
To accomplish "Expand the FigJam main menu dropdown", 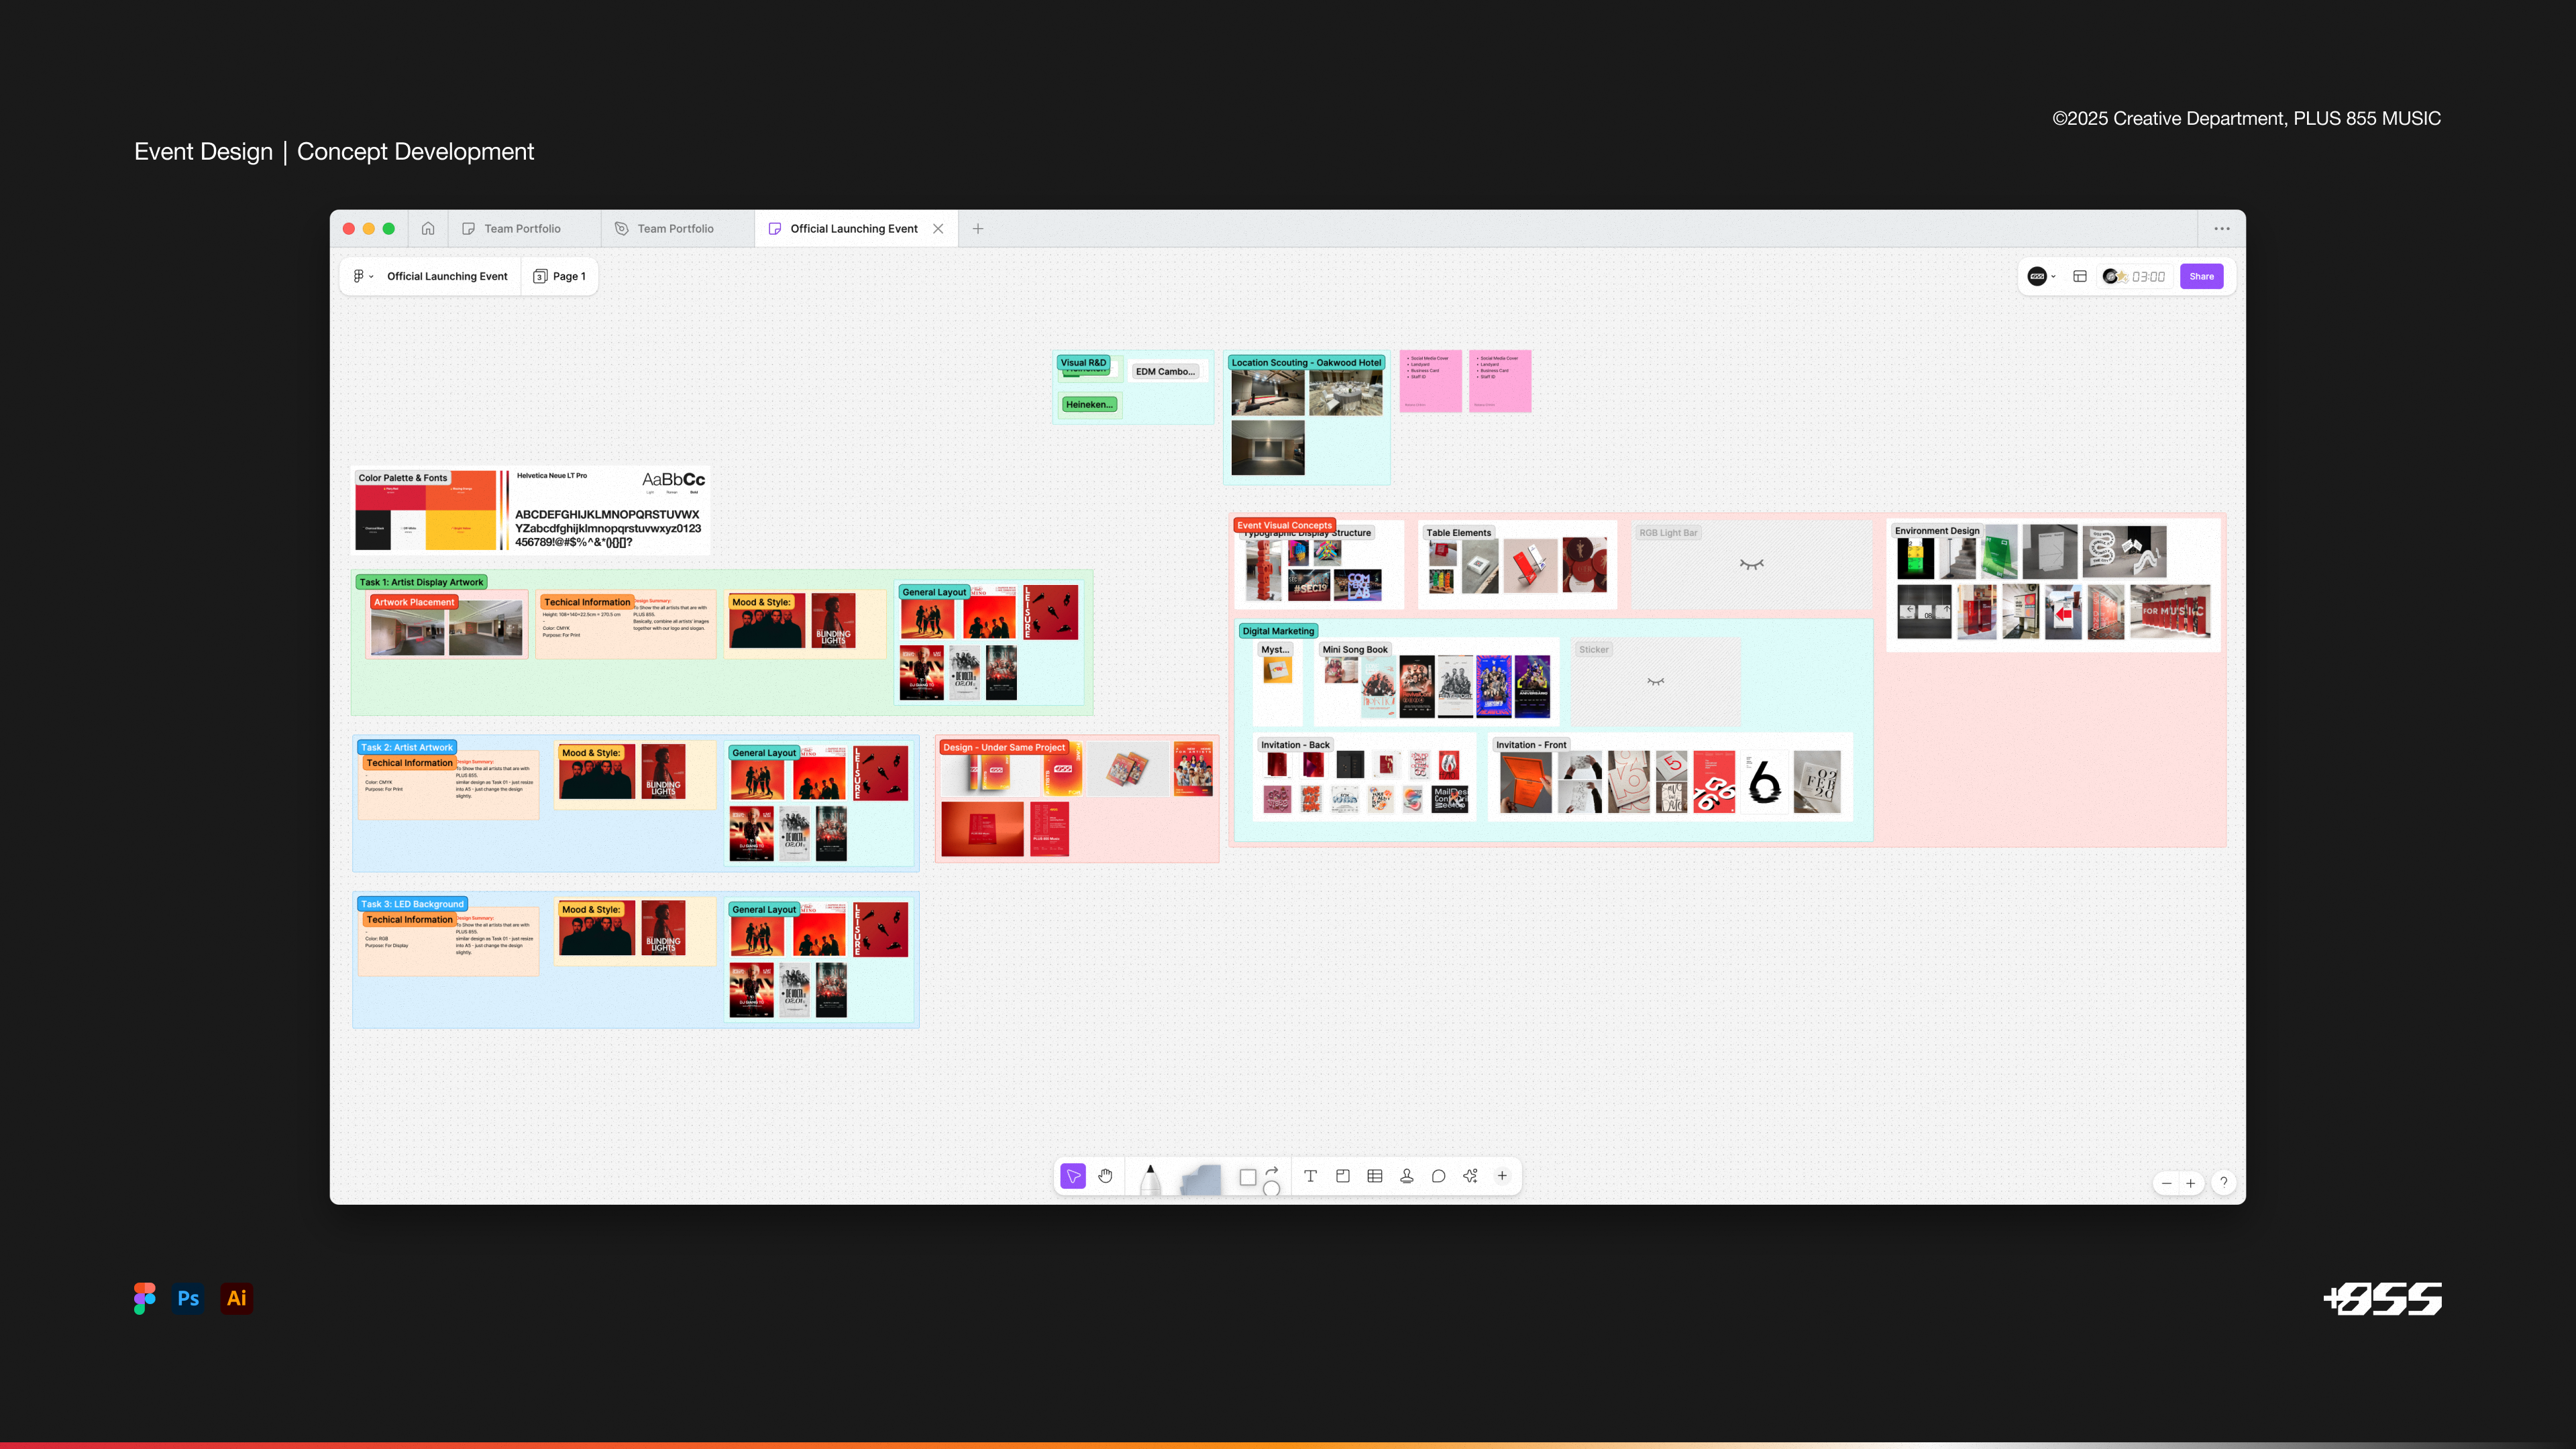I will click(362, 276).
